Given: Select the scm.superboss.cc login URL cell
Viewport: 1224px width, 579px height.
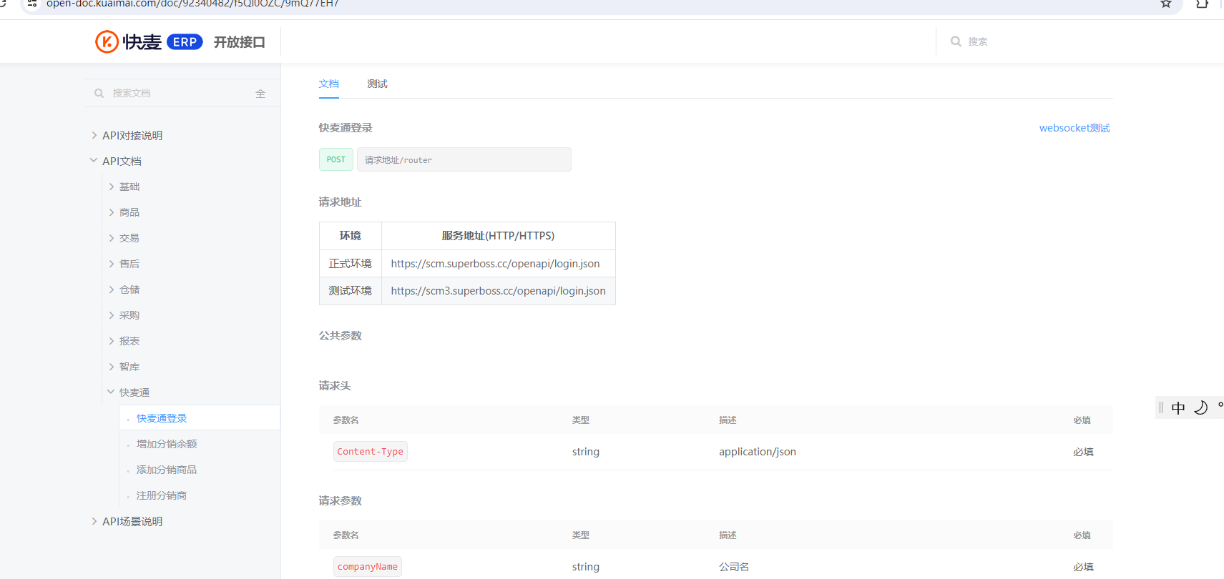Looking at the screenshot, I should point(499,264).
